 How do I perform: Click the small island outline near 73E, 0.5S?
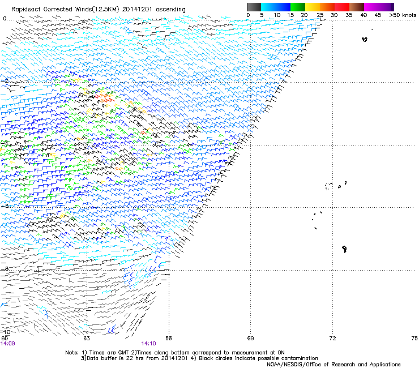coord(365,40)
